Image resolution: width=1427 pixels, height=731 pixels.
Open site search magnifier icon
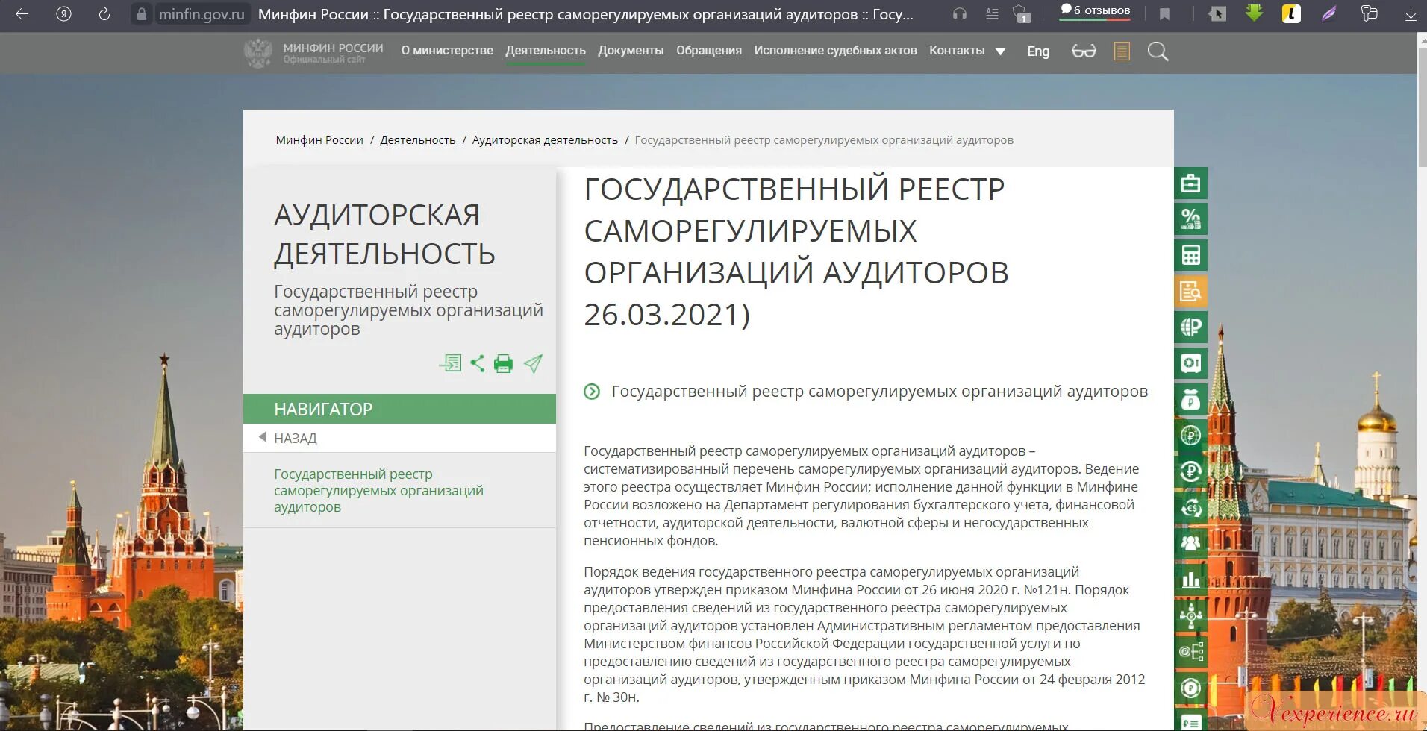point(1158,51)
